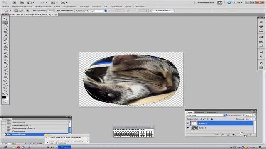
Task: Open Arrange Documents dropdown
Action: click(54, 3)
